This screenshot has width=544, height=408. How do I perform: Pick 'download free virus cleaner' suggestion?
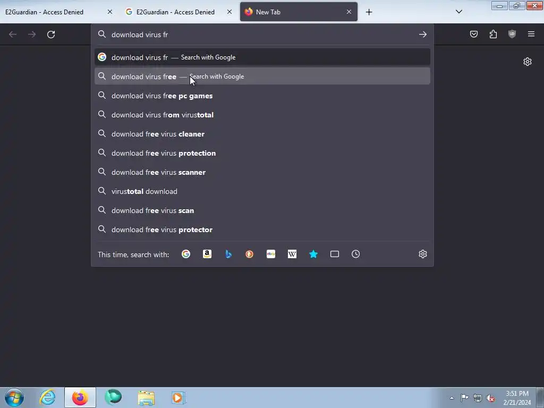(x=262, y=134)
